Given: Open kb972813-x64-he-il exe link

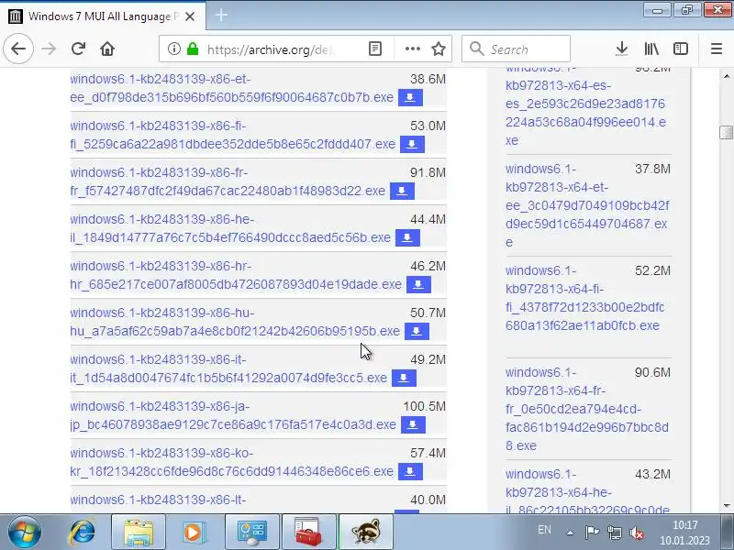Looking at the screenshot, I should (587, 490).
